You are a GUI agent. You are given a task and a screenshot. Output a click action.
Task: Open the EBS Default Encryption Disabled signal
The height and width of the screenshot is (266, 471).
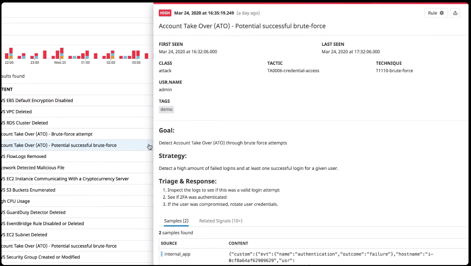coord(37,101)
